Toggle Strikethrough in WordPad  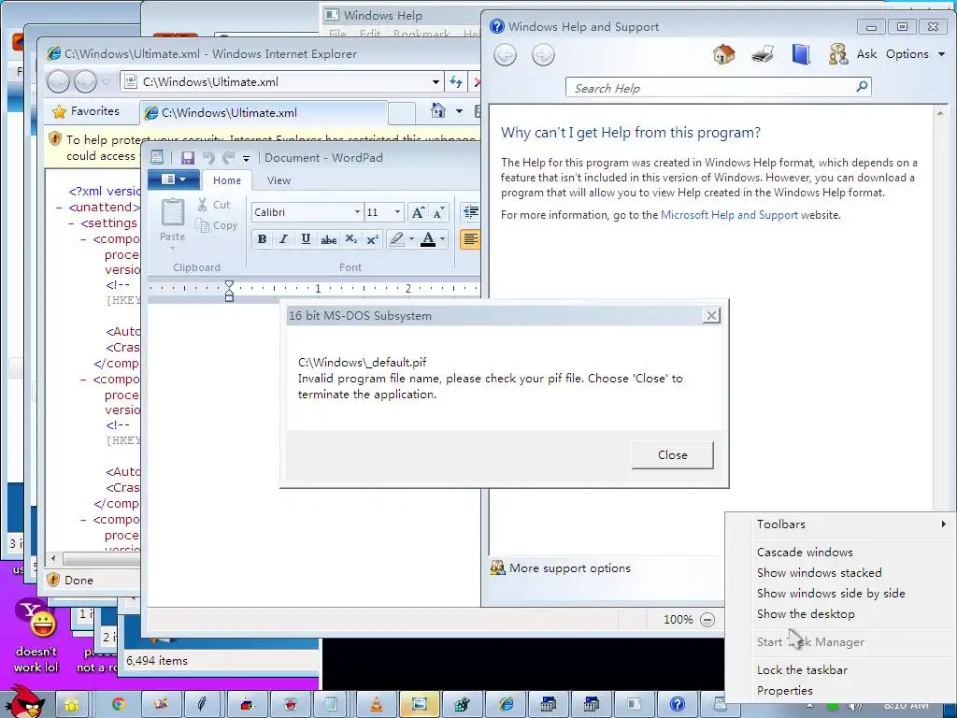click(x=328, y=239)
